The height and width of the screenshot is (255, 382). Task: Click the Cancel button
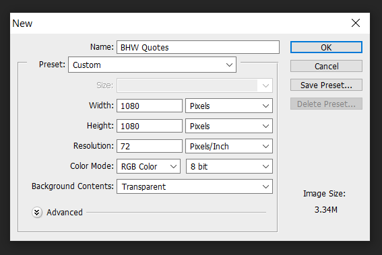(326, 66)
